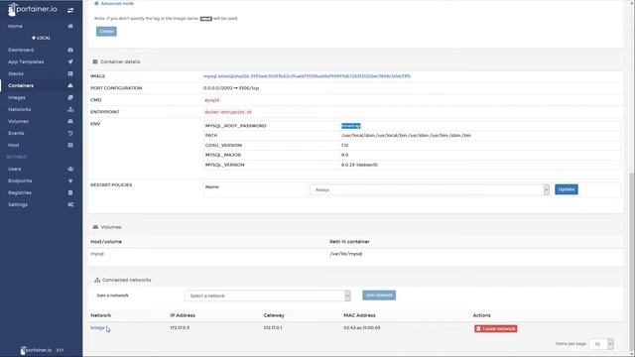Viewport: 635px width, 357px height.
Task: Click the Images clone icon
Action: click(70, 97)
